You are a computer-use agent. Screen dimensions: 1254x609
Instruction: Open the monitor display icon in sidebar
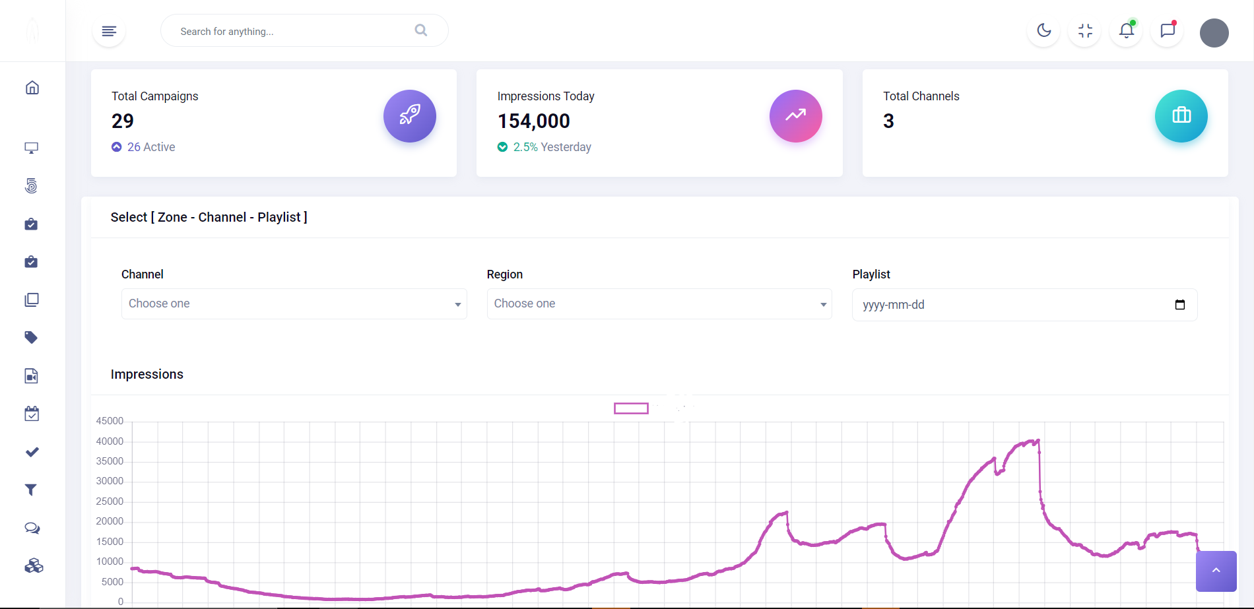coord(31,148)
